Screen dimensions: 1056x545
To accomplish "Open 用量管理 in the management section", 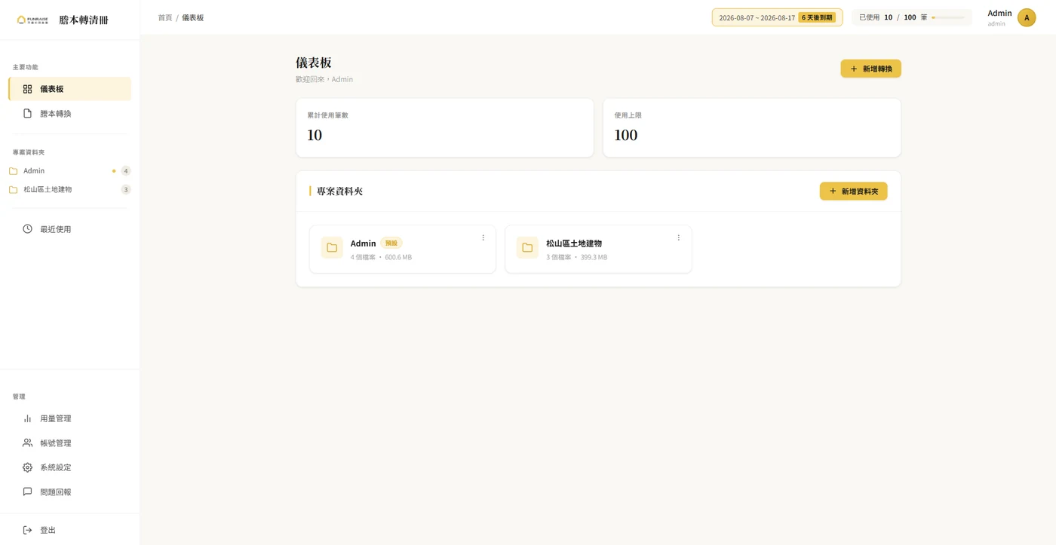I will pyautogui.click(x=69, y=418).
